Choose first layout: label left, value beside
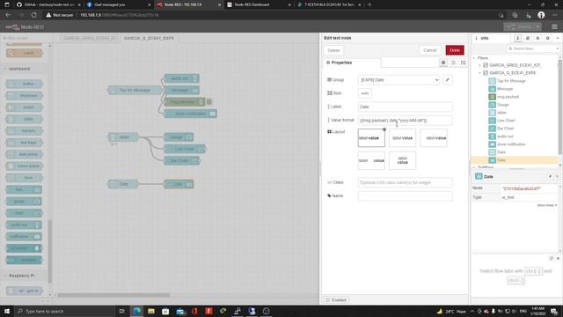This screenshot has width=563, height=317. 371,138
